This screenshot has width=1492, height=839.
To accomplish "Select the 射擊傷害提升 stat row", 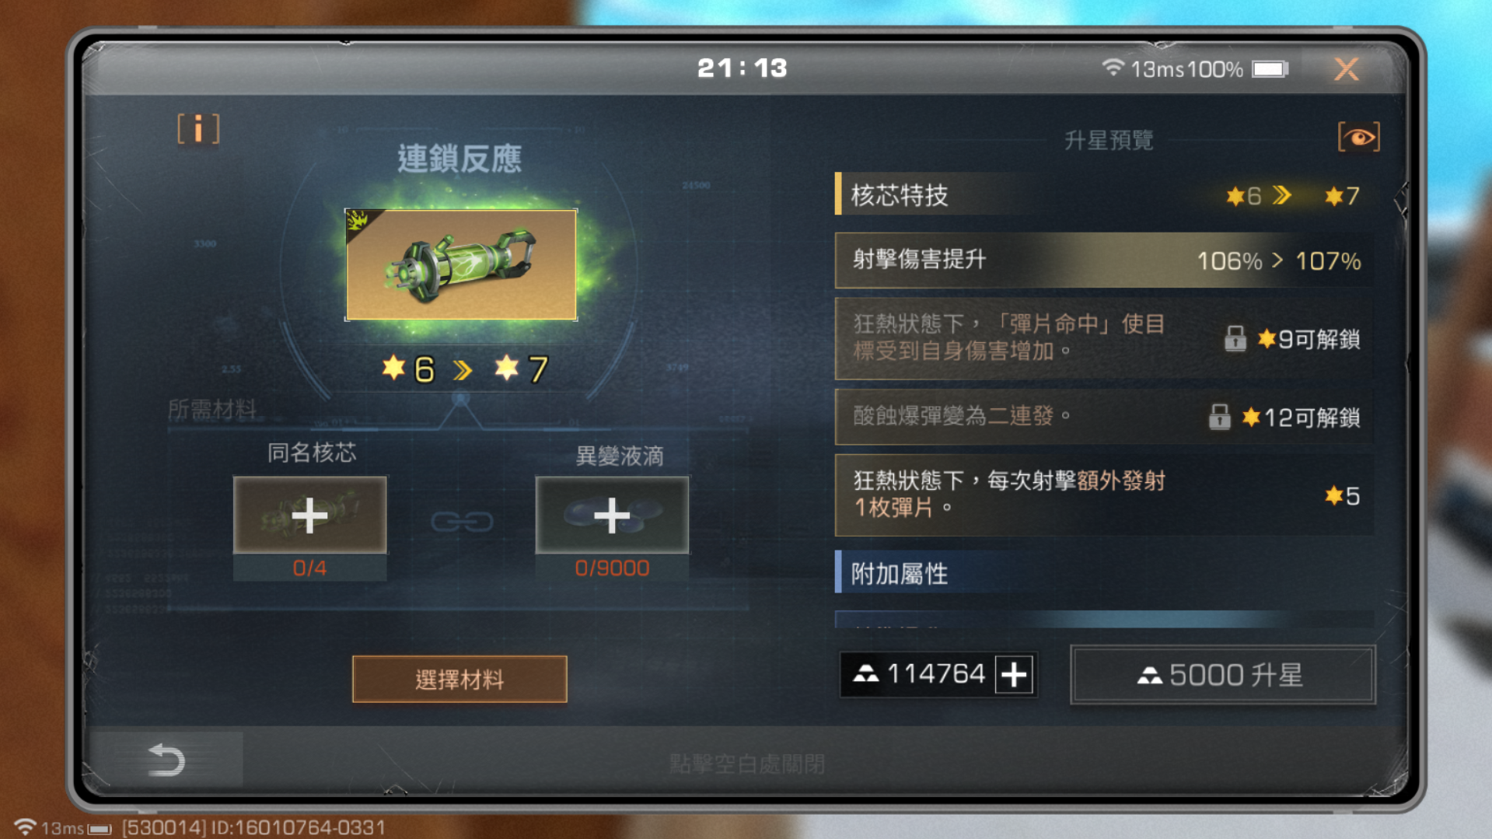I will [x=1104, y=260].
